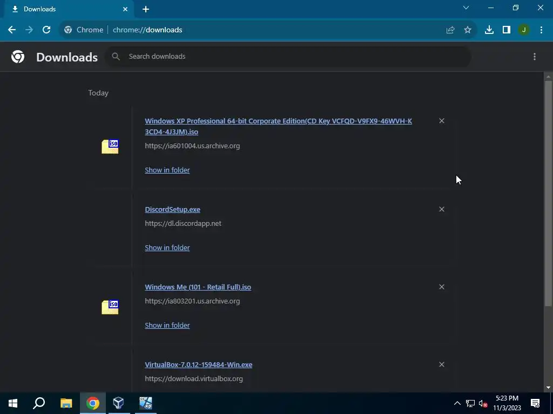Image resolution: width=553 pixels, height=414 pixels.
Task: Open the notification center icon
Action: [x=535, y=403]
